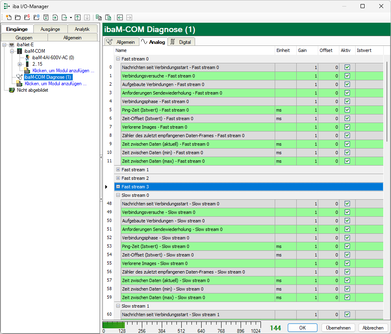Click the import document toolbar icon
The width and height of the screenshot is (391, 334).
coord(55,17)
